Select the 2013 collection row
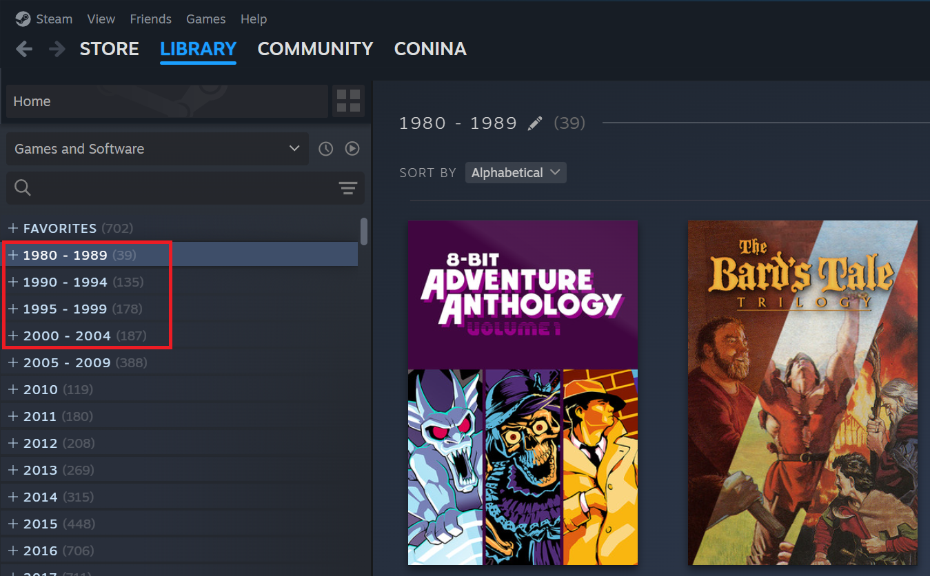 click(181, 470)
